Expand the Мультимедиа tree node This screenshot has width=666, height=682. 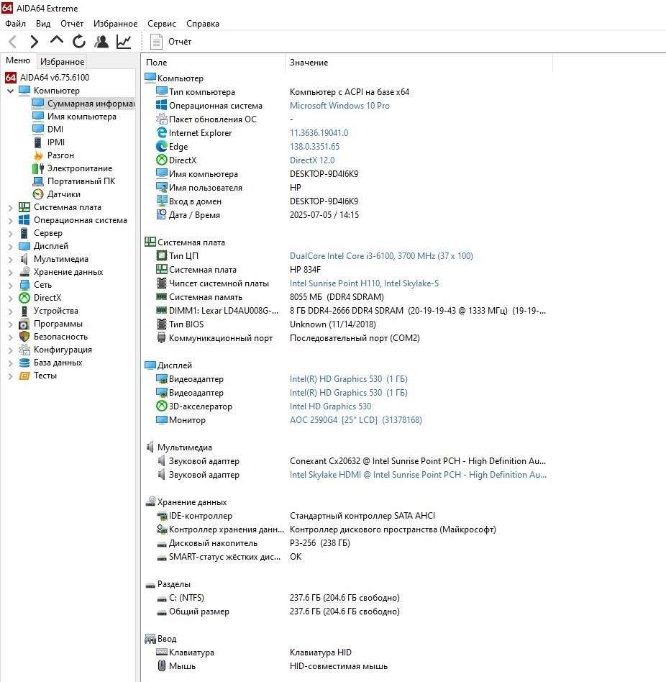(x=11, y=260)
